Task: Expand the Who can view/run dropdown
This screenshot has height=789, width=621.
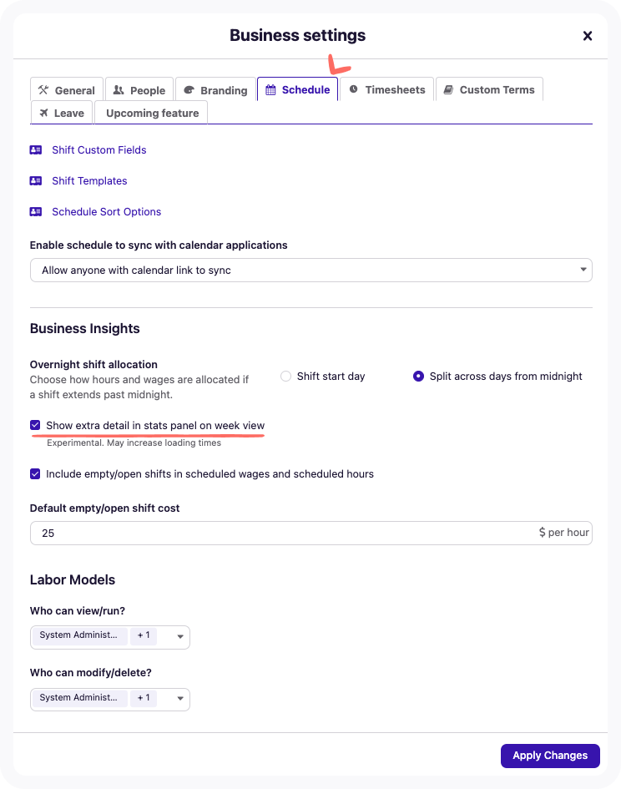Action: 180,636
